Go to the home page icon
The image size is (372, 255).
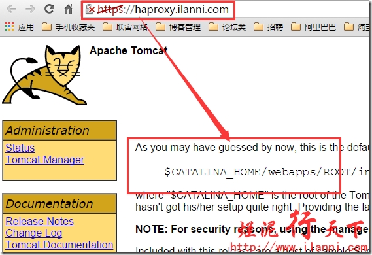pos(69,9)
